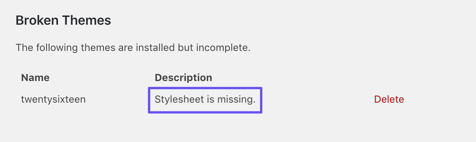Click the highlighted Stylesheet is missing message
The width and height of the screenshot is (476, 142).
point(205,100)
